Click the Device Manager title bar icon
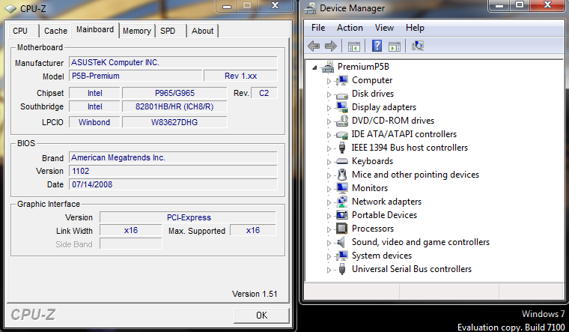569x332 pixels. pyautogui.click(x=310, y=8)
